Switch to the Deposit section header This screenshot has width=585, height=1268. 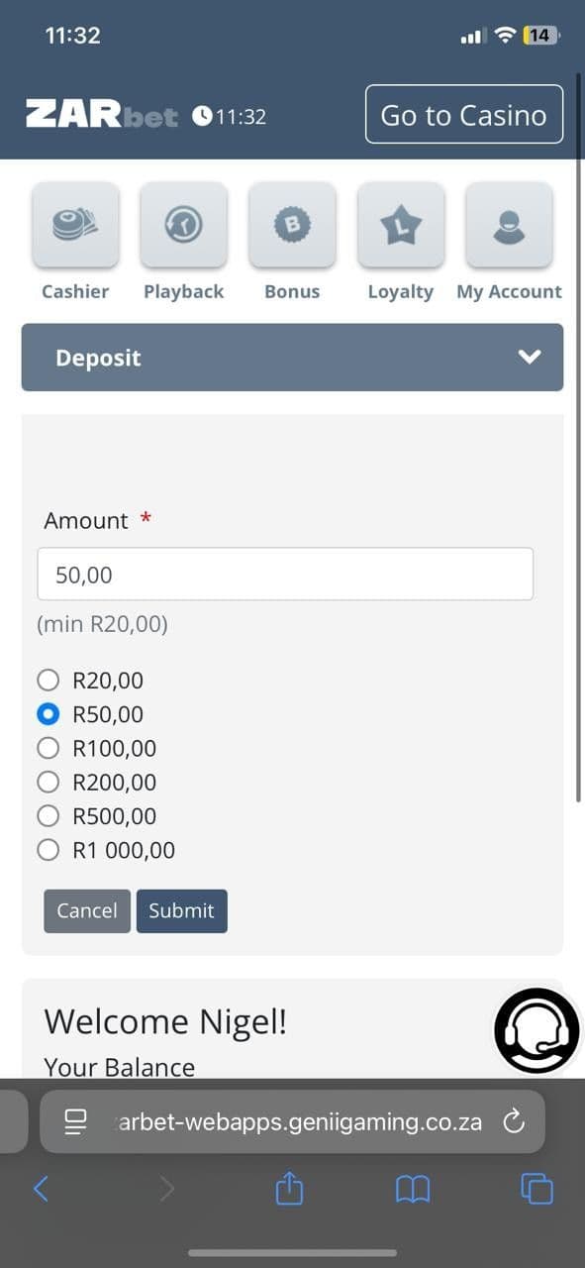[x=98, y=357]
